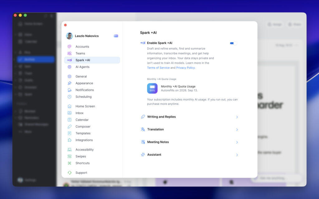Viewport: 319px width, 199px height.
Task: Switch to the Teams section
Action: tap(92, 53)
